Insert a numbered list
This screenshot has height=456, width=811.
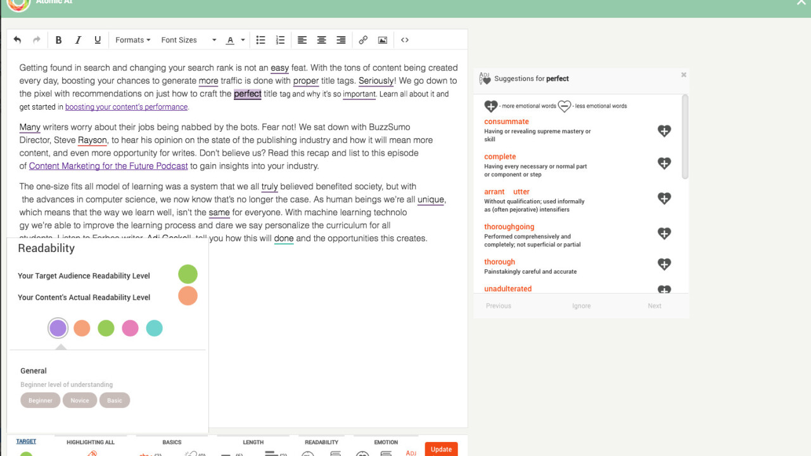pos(280,40)
